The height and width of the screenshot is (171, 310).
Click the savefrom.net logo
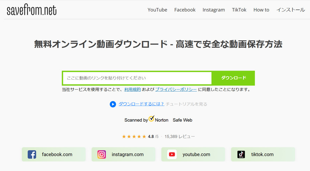click(x=32, y=10)
